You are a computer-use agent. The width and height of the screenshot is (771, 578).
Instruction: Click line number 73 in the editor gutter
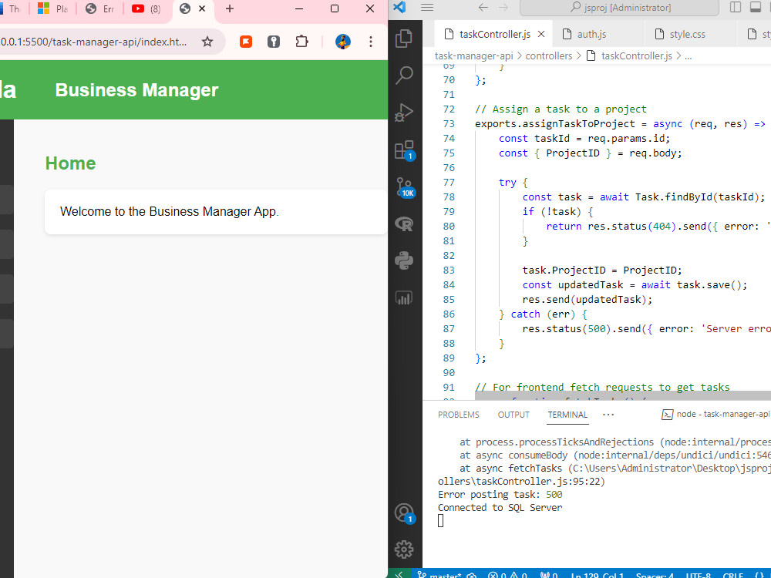click(x=449, y=124)
